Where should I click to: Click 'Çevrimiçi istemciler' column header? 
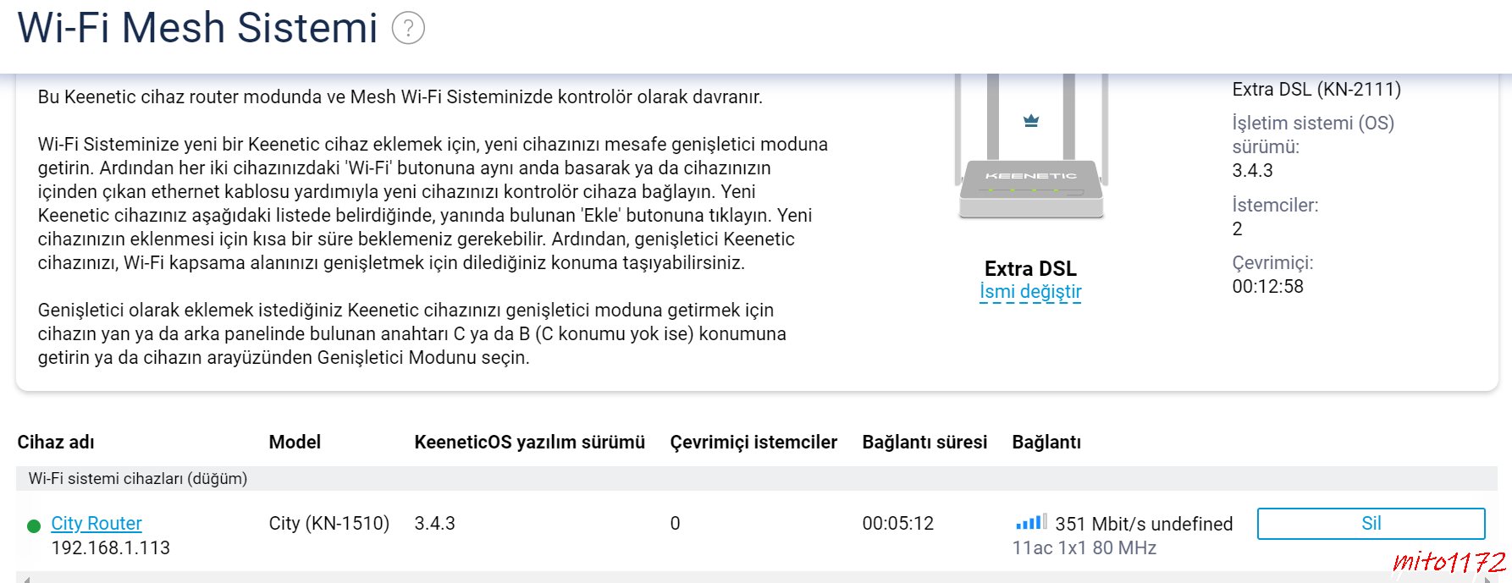click(x=753, y=442)
